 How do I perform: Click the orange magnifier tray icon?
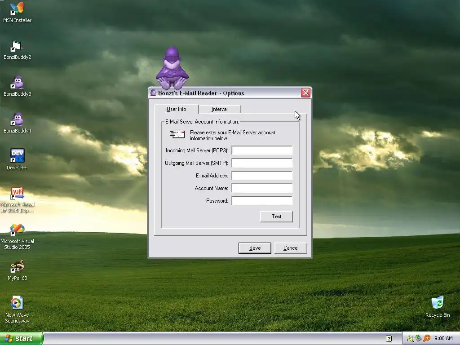tap(427, 339)
